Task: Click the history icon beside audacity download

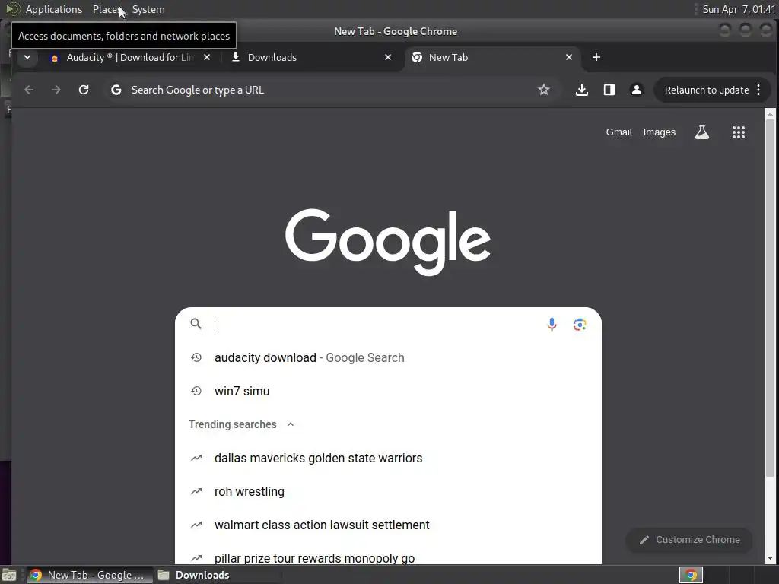Action: (196, 357)
